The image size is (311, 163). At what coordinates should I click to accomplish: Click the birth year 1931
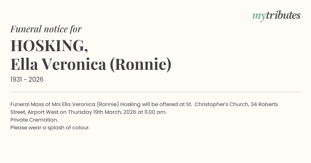coord(16,79)
